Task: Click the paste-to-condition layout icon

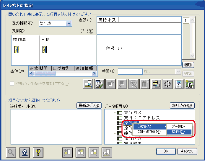Action: (x=107, y=152)
